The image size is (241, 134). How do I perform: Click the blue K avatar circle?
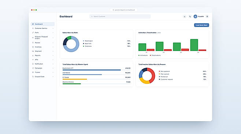point(195,16)
